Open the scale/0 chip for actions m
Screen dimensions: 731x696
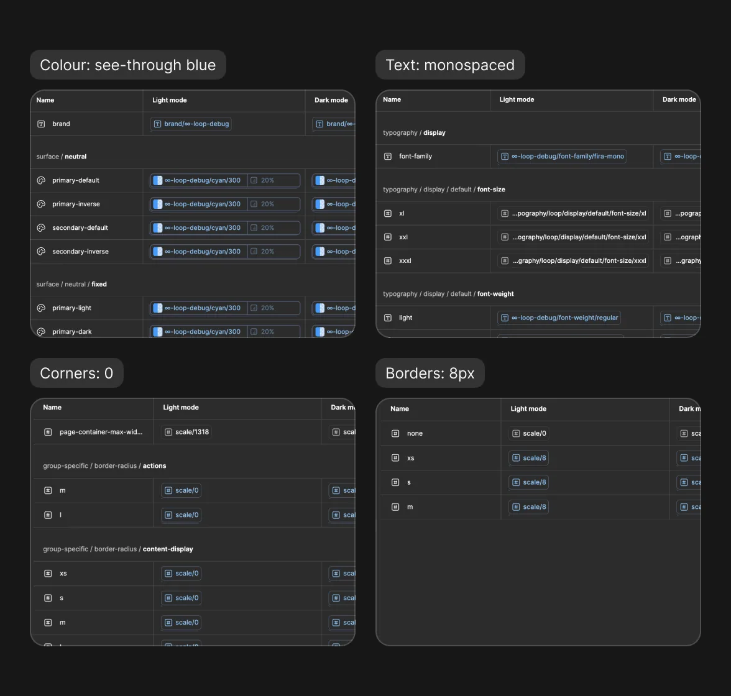[x=182, y=490]
